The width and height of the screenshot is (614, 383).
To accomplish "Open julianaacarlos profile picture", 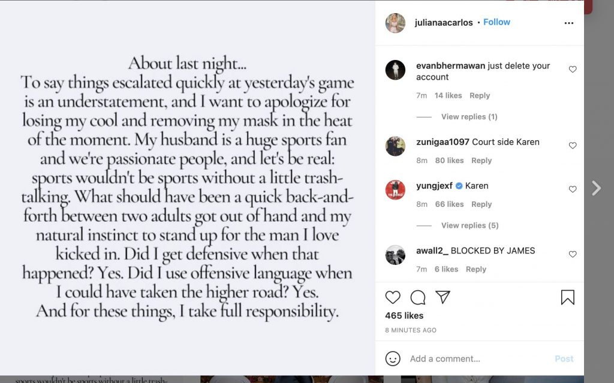I will (395, 23).
